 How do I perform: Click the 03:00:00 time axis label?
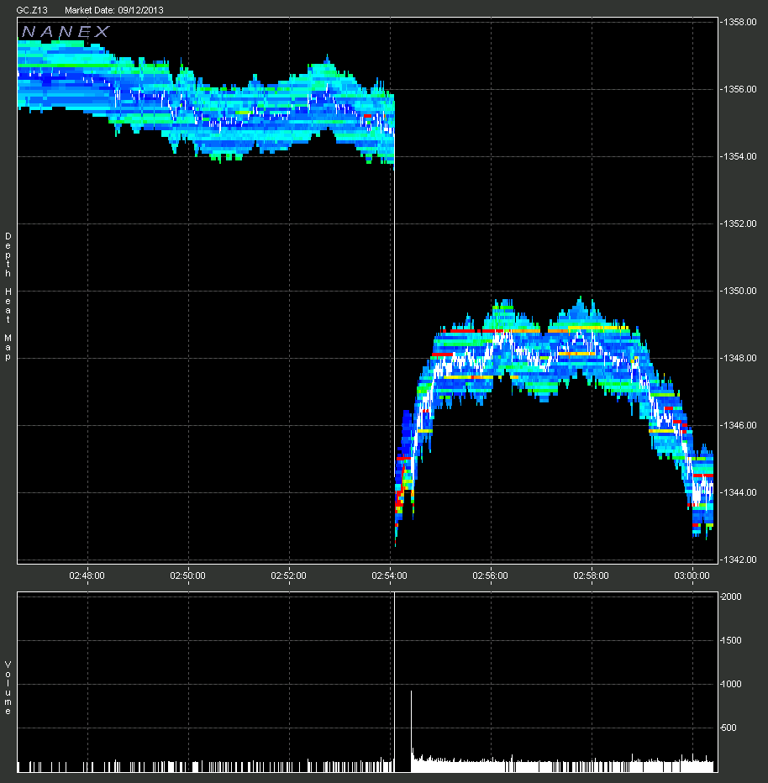(x=692, y=575)
